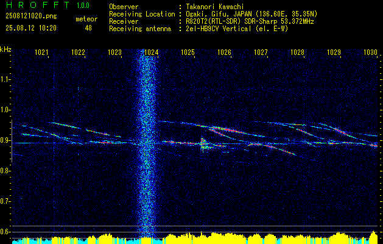Click the 1.1 frequency axis label
The image size is (383, 244).
tap(5, 79)
